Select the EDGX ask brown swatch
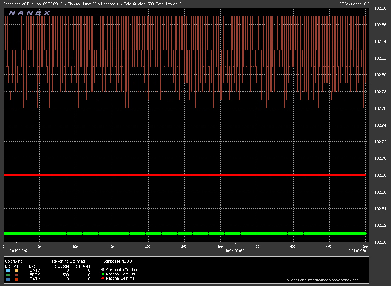This screenshot has width=391, height=286. 16,275
